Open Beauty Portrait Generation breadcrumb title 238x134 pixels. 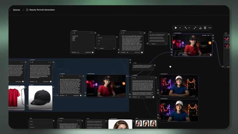click(42, 10)
